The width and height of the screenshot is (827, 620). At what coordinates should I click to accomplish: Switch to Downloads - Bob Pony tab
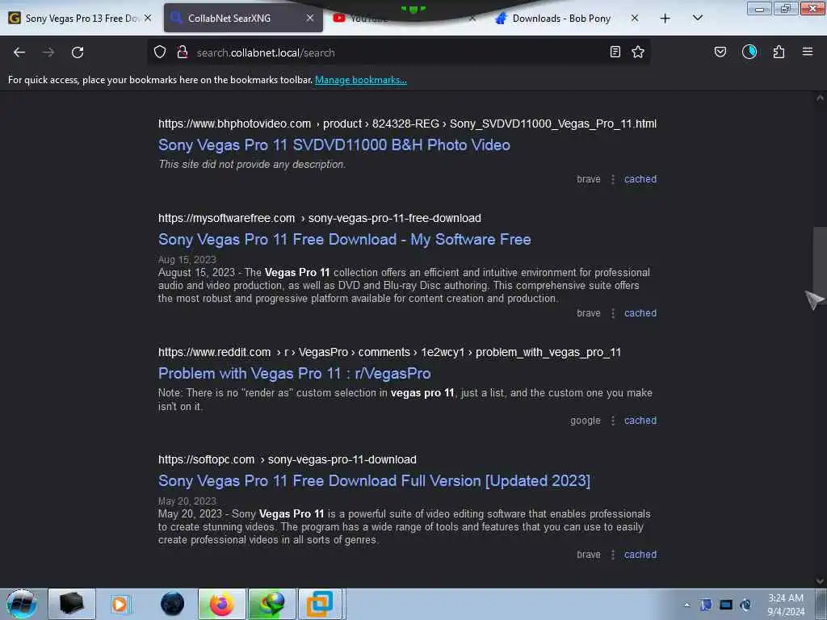[x=566, y=19]
